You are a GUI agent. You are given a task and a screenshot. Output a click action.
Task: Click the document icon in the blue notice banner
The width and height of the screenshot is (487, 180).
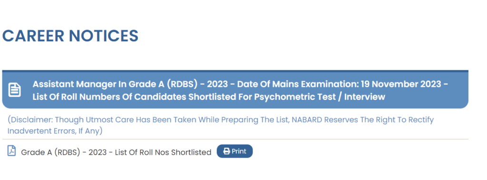14,90
